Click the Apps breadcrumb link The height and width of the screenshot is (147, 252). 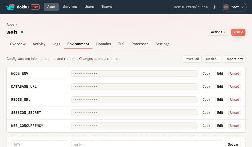point(10,24)
